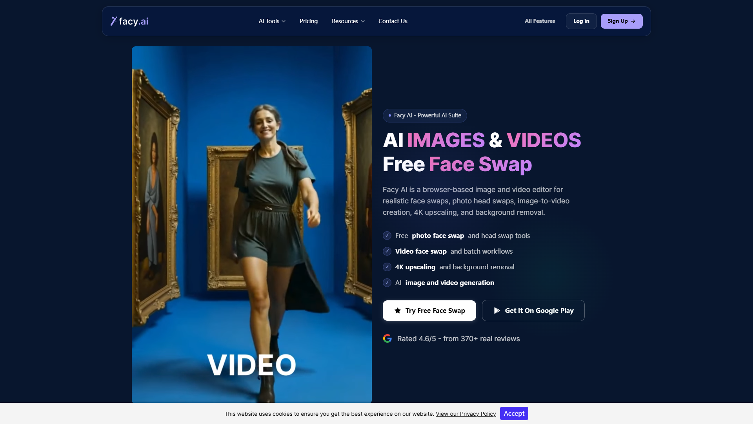753x424 pixels.
Task: Open View our Privacy Policy link
Action: coord(466,414)
